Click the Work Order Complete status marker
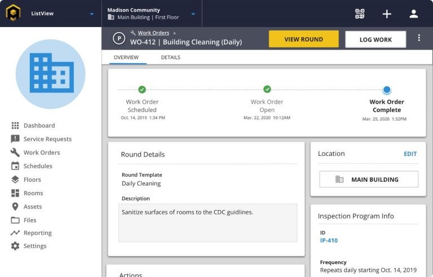This screenshot has width=433, height=277. (387, 90)
